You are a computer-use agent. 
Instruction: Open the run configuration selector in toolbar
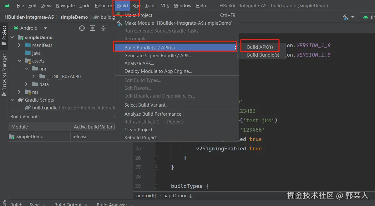click(367, 17)
